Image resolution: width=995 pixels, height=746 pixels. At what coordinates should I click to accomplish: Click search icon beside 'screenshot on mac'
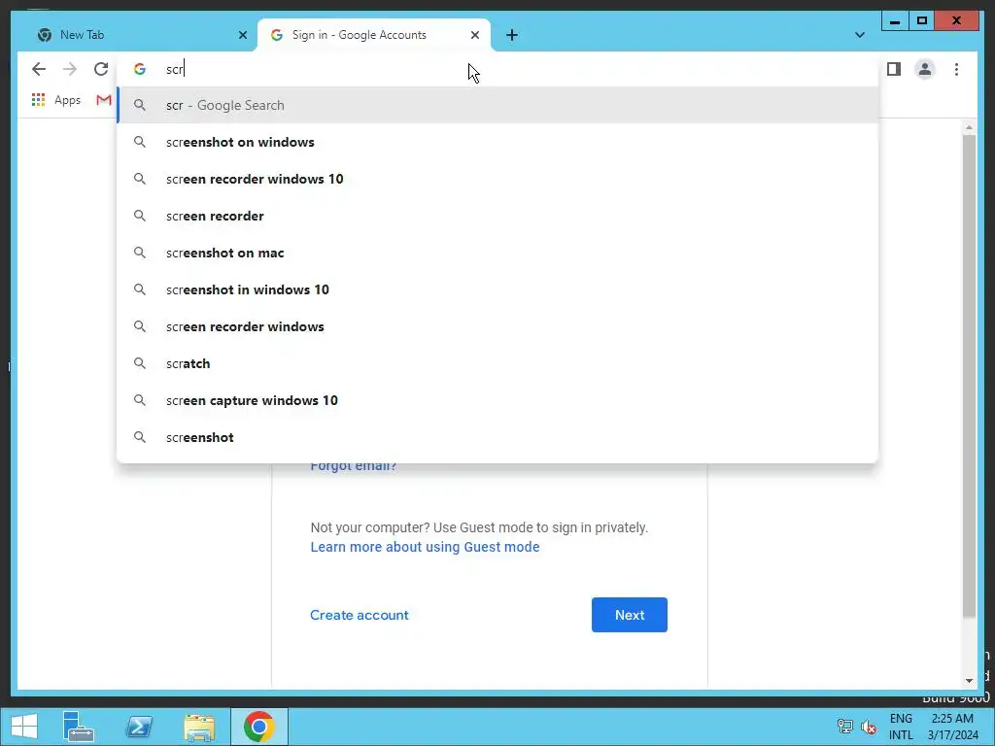coord(140,253)
